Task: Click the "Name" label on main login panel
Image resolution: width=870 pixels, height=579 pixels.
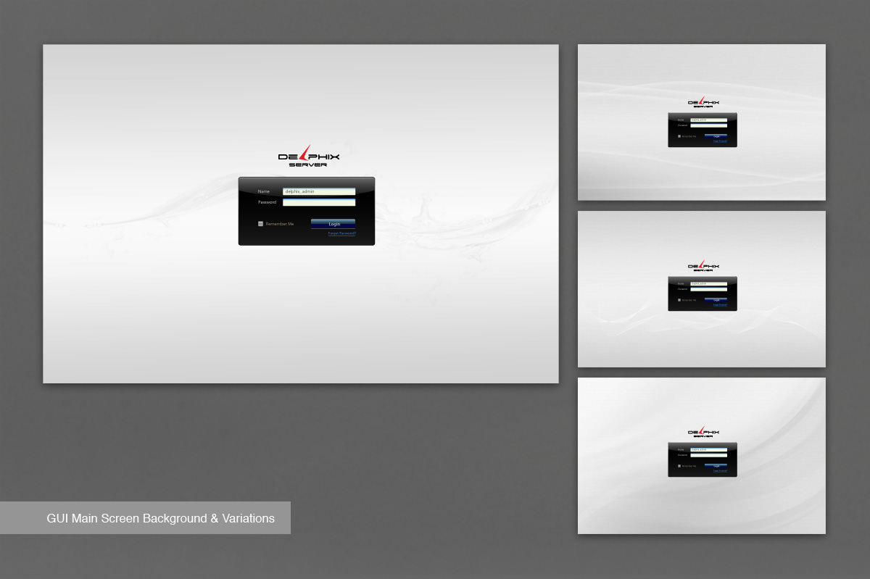Action: [x=263, y=191]
